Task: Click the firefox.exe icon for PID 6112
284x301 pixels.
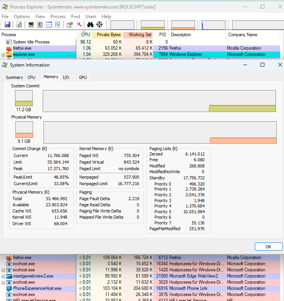Action: 9,258
